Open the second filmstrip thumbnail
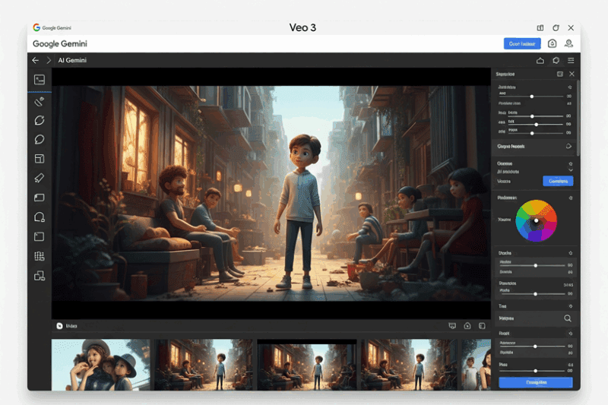The width and height of the screenshot is (608, 405). tap(204, 365)
